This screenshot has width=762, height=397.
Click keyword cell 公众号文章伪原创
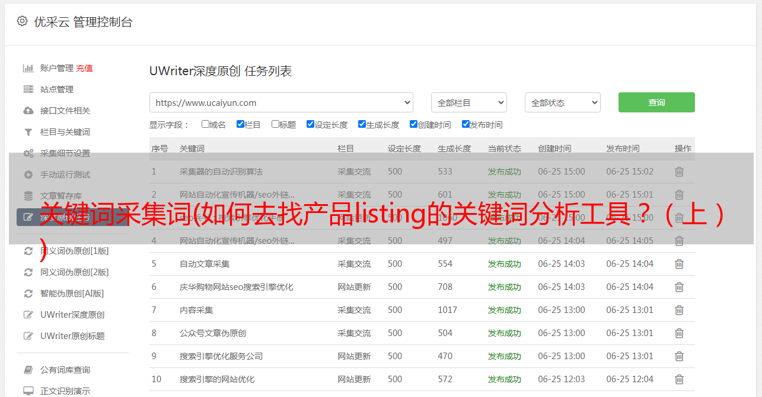[x=213, y=333]
